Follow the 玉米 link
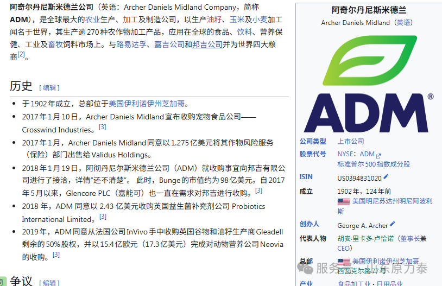This screenshot has height=286, width=442. 237,20
